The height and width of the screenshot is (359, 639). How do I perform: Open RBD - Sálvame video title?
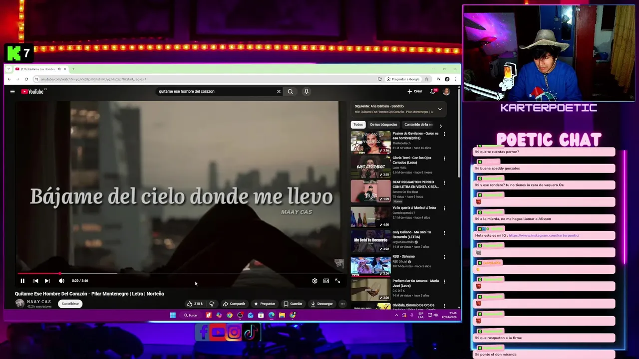coord(403,256)
